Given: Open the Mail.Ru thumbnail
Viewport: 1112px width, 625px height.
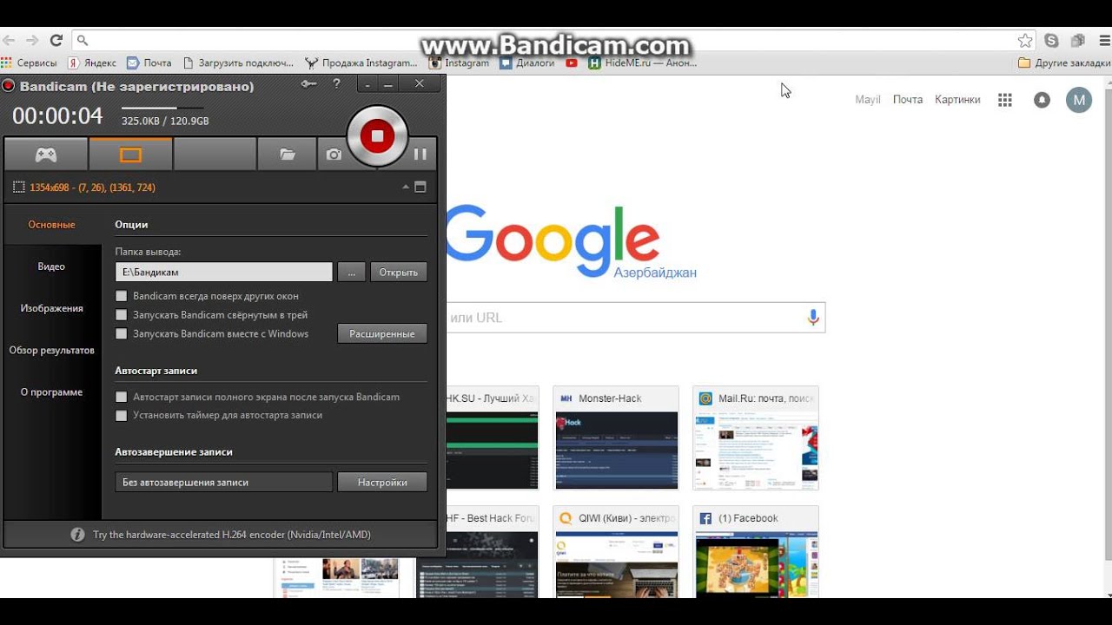Looking at the screenshot, I should pyautogui.click(x=756, y=438).
